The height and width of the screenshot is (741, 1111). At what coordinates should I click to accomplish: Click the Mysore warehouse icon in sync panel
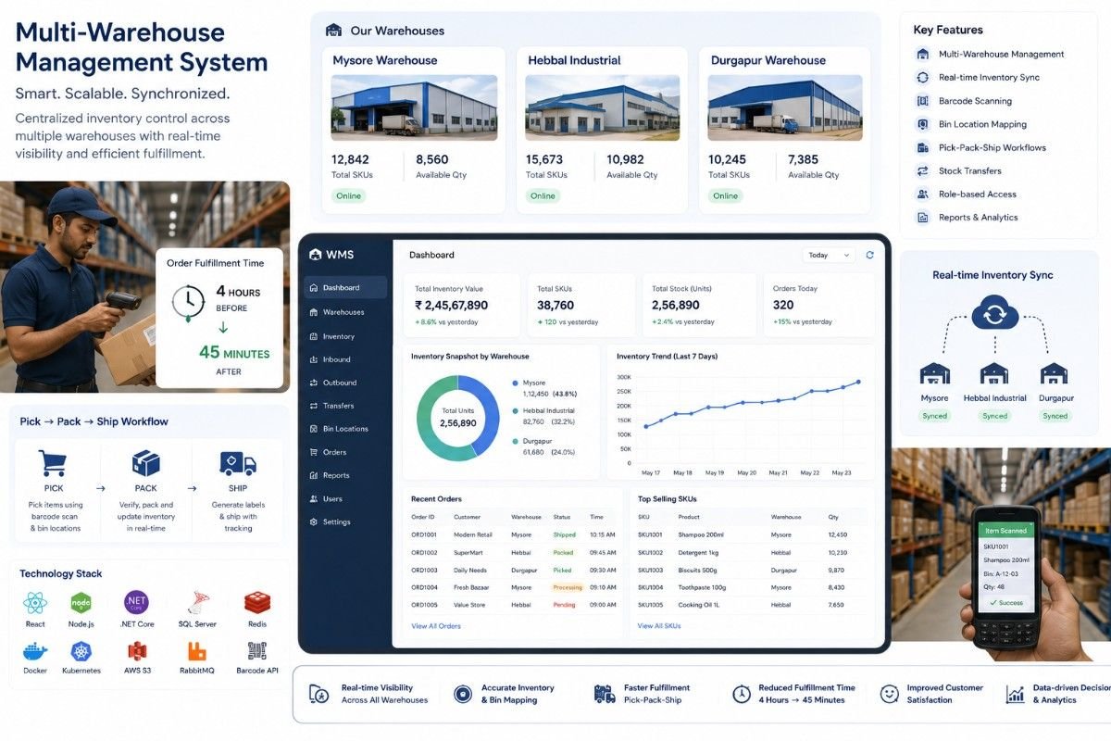[x=934, y=373]
